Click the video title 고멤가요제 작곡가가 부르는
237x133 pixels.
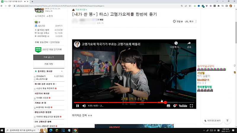(x=111, y=44)
